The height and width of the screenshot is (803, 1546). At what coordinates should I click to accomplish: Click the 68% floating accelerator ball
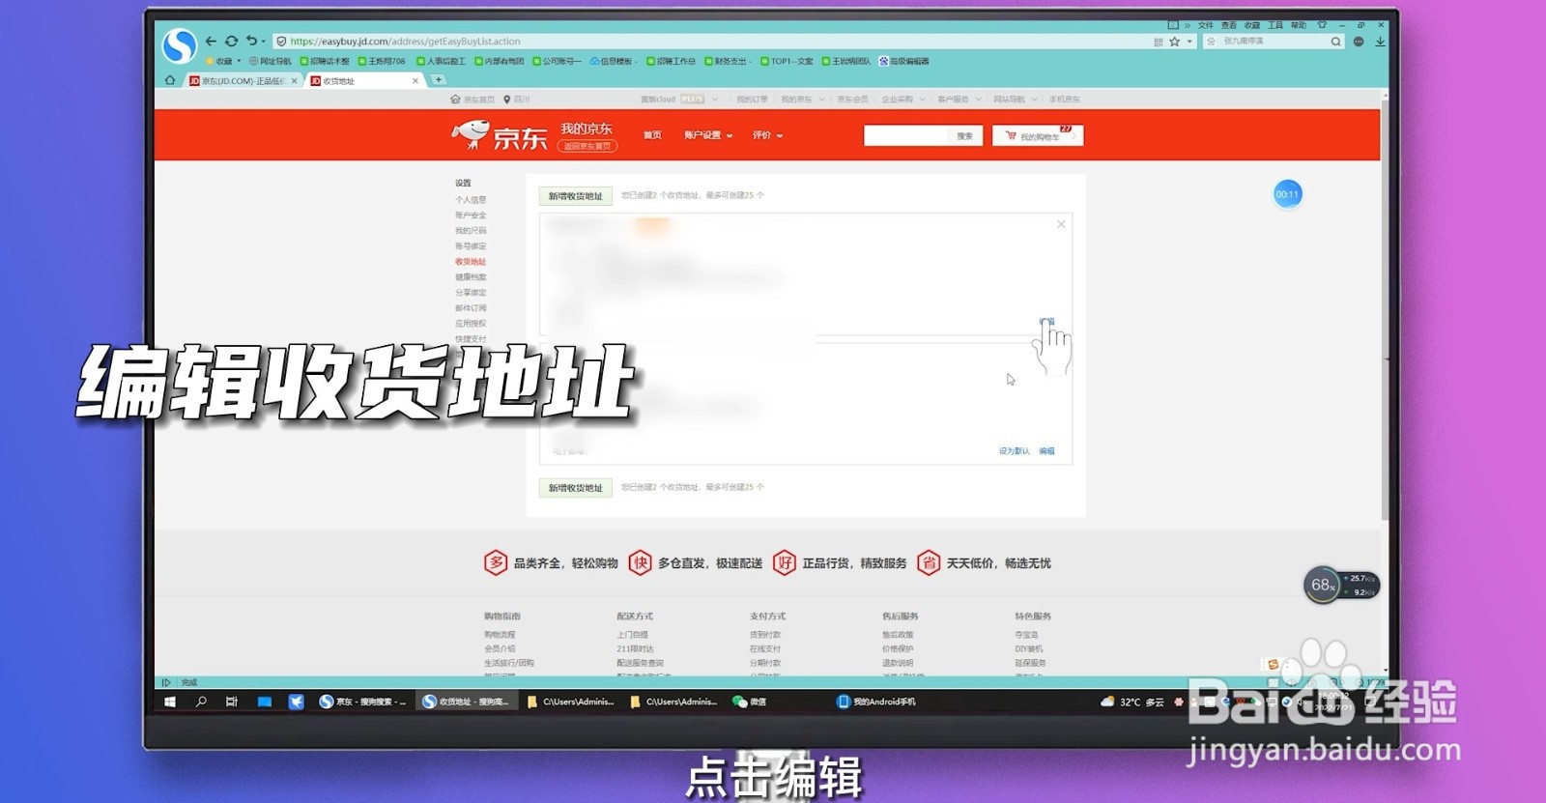click(x=1322, y=585)
